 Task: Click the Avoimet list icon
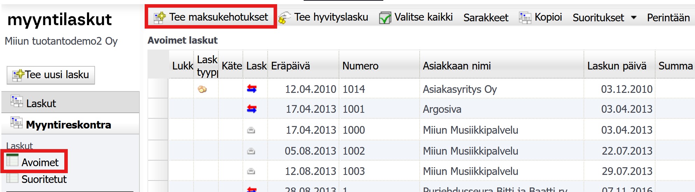click(12, 160)
